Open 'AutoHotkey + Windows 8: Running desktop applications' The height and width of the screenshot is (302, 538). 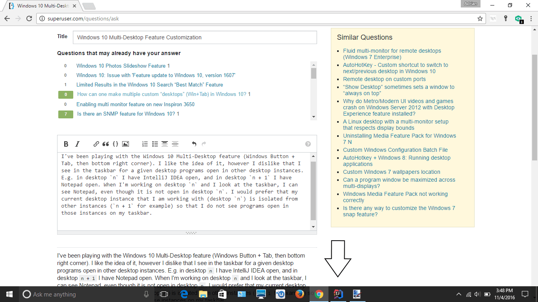coord(397,161)
